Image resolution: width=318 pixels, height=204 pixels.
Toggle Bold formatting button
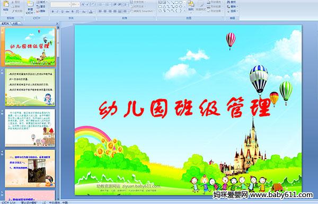pyautogui.click(x=52, y=12)
